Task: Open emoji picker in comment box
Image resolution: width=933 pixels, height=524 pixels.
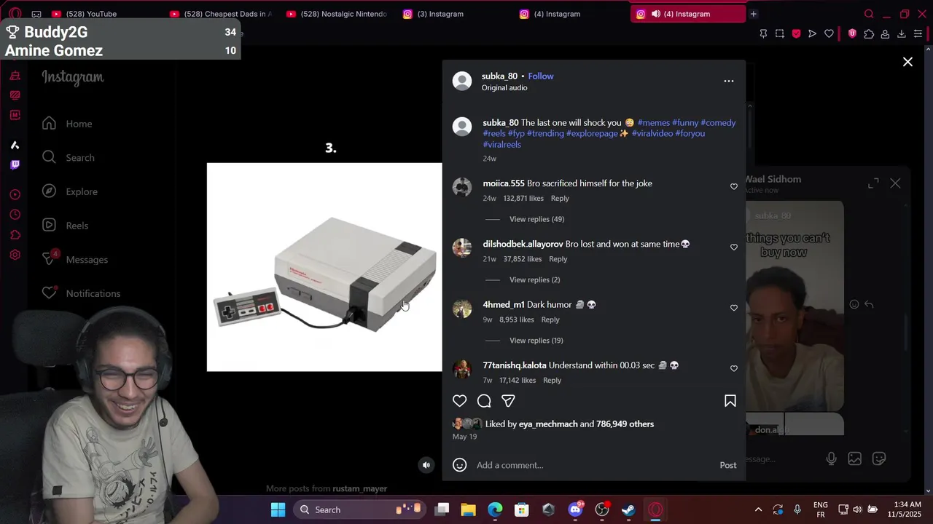Action: [x=459, y=465]
